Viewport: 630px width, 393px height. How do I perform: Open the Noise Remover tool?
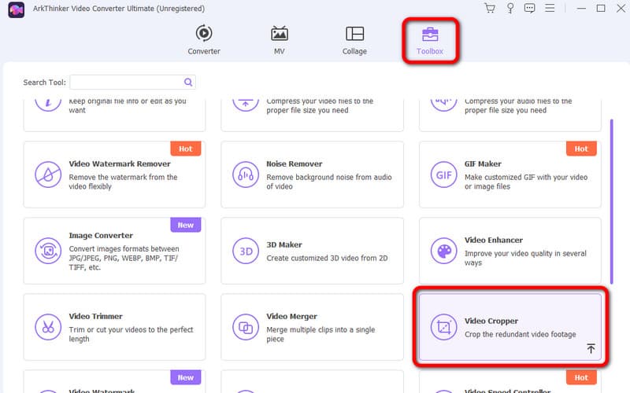coord(312,174)
